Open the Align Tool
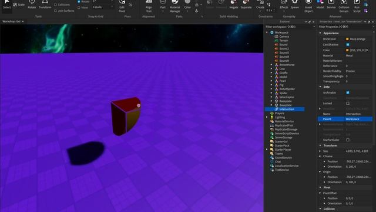 tap(149, 6)
